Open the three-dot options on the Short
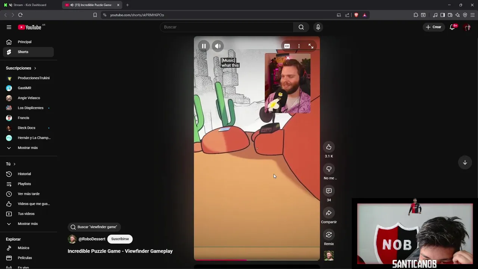 299,46
